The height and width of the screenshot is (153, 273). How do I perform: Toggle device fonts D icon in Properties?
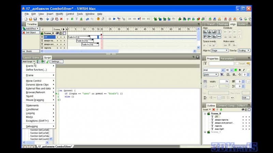(x=205, y=98)
